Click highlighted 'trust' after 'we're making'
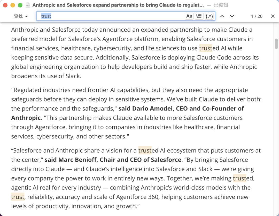The width and height of the screenshot is (279, 216). coord(239,178)
